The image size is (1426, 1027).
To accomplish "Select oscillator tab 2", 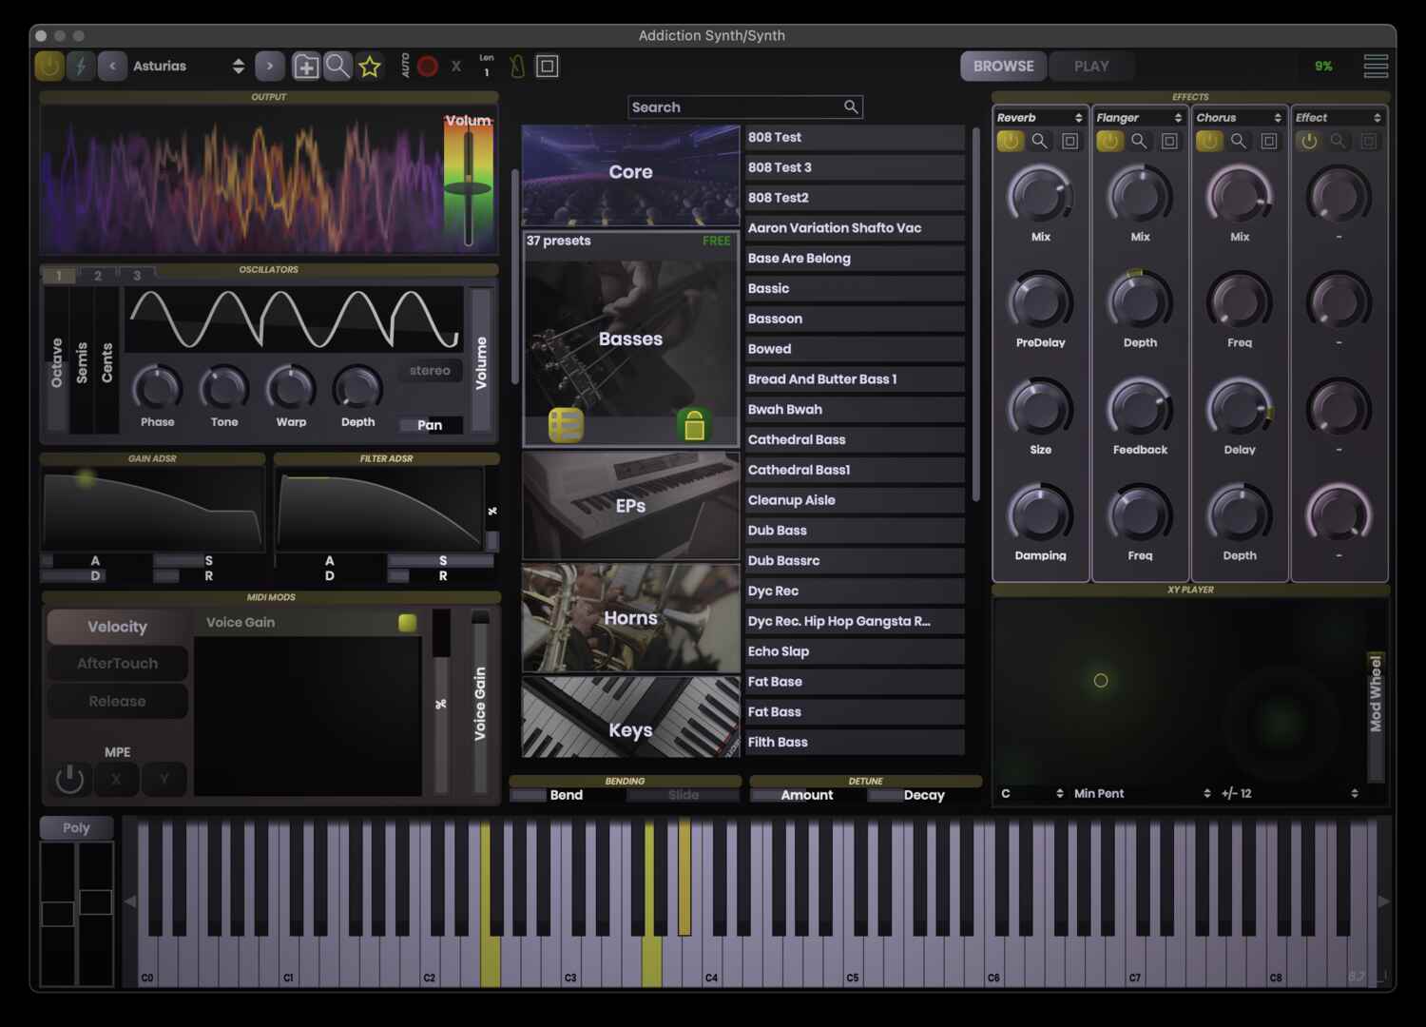I will pos(97,275).
